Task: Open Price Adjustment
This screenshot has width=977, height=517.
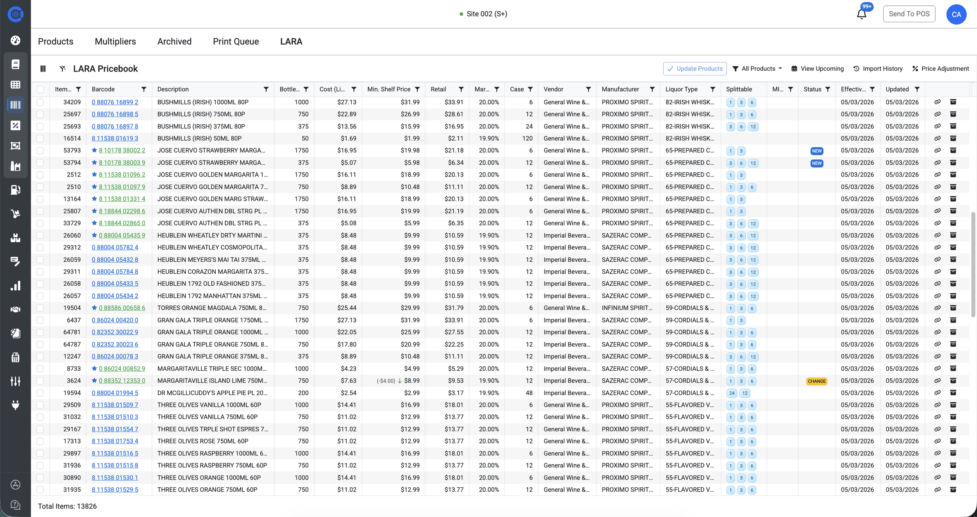Action: tap(941, 69)
